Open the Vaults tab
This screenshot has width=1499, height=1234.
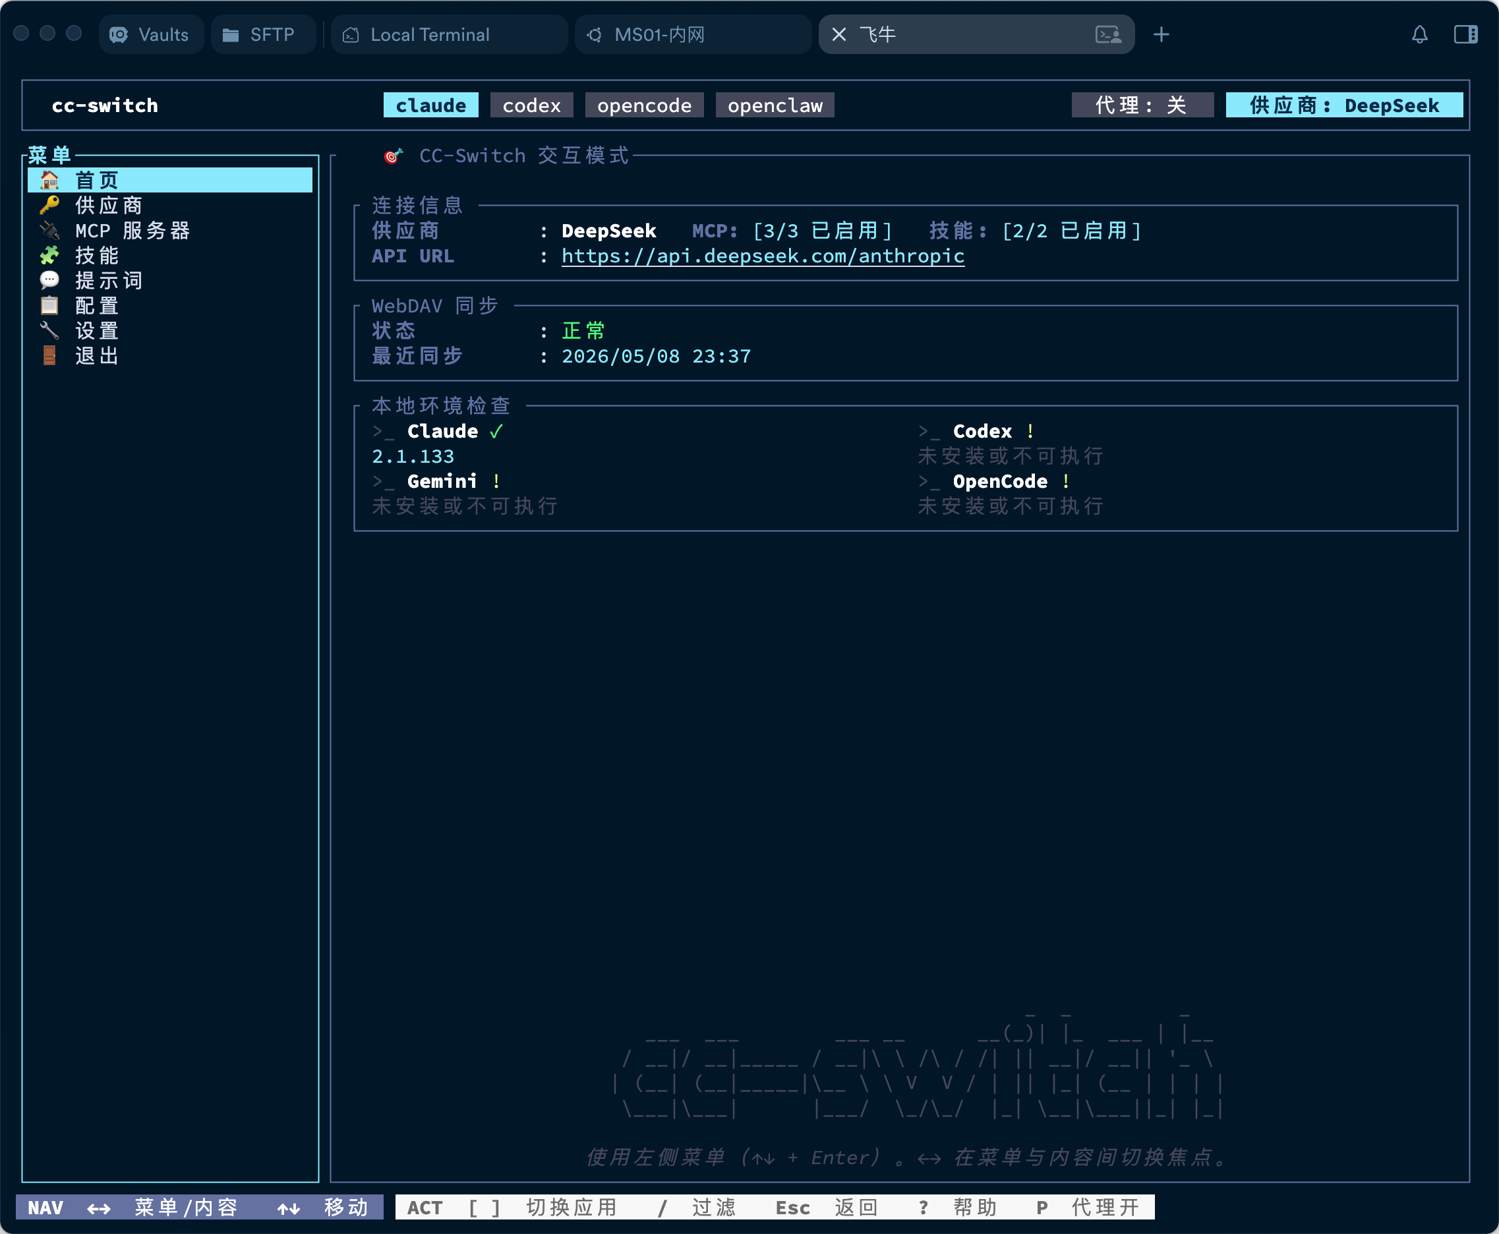(x=151, y=34)
